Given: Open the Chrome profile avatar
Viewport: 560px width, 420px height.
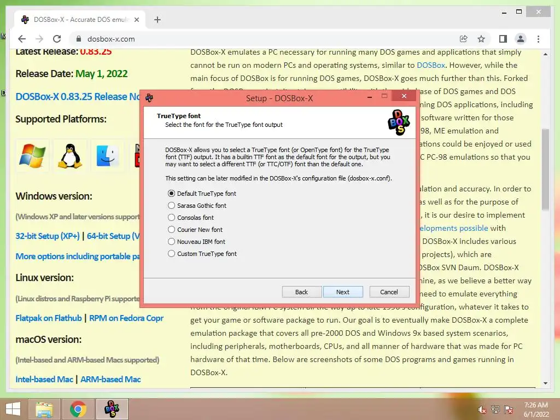Looking at the screenshot, I should point(521,39).
